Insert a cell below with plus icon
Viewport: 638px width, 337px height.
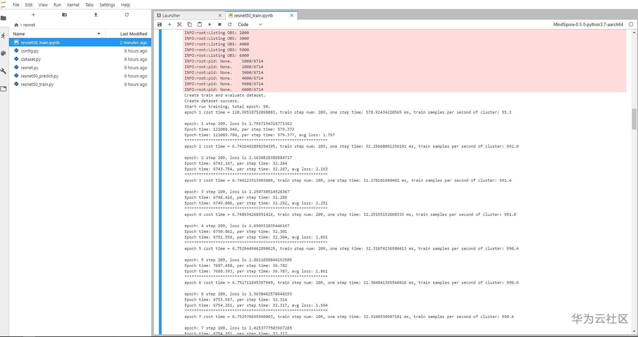pyautogui.click(x=170, y=24)
